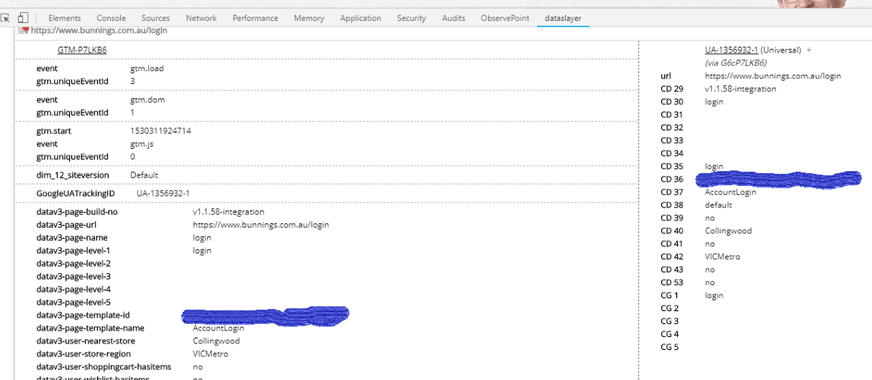The height and width of the screenshot is (380, 872).
Task: Select the CD 29 label
Action: coord(672,89)
